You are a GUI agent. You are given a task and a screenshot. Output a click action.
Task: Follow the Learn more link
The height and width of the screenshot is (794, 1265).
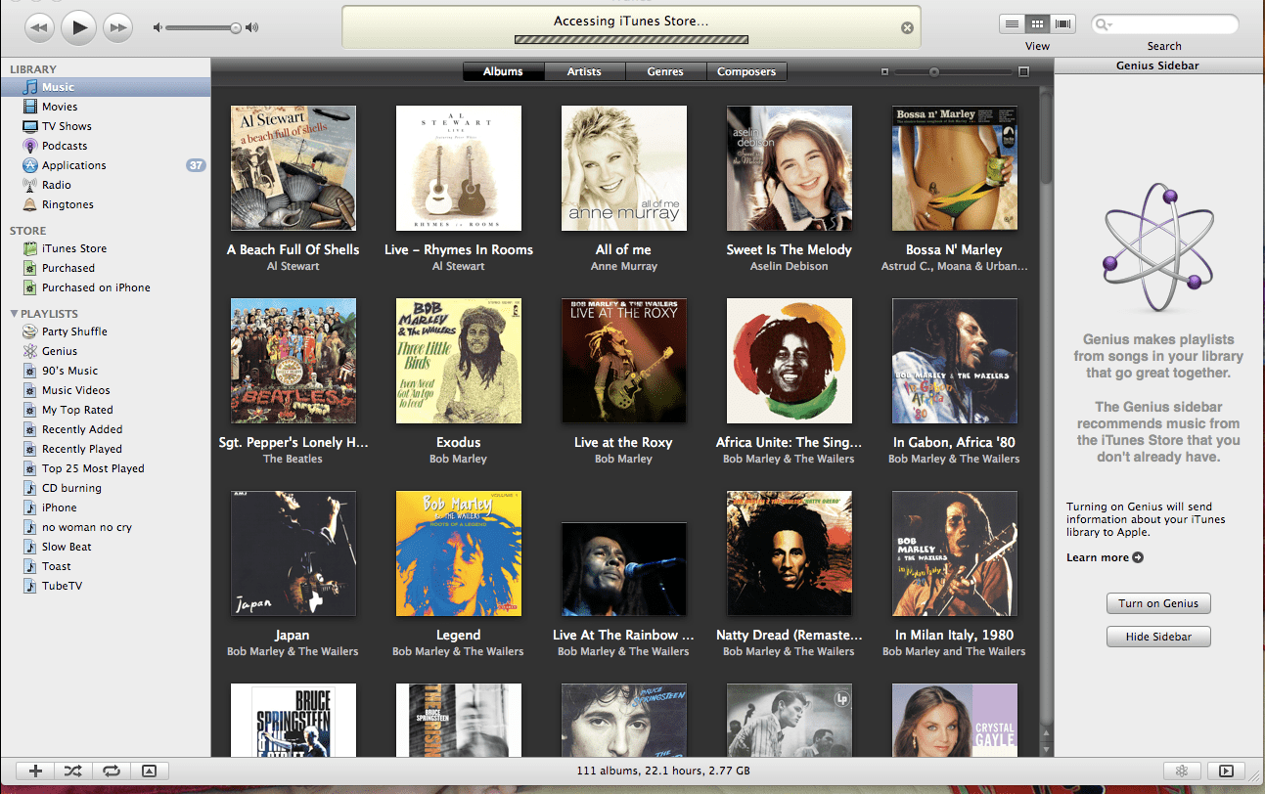pos(1105,557)
